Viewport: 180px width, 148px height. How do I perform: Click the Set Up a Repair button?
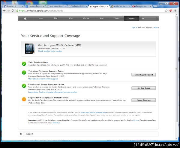tap(143, 88)
